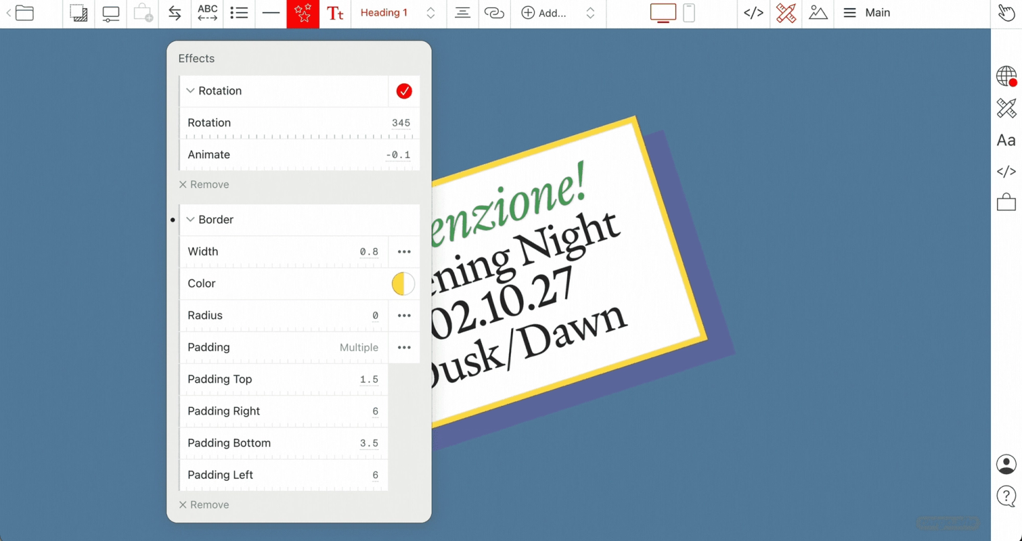Open the Radius options ellipsis

tap(404, 316)
